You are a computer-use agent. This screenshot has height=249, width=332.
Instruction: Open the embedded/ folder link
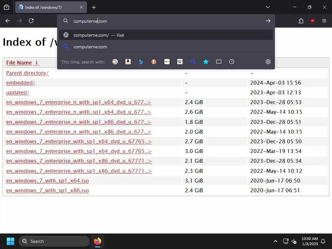20,83
